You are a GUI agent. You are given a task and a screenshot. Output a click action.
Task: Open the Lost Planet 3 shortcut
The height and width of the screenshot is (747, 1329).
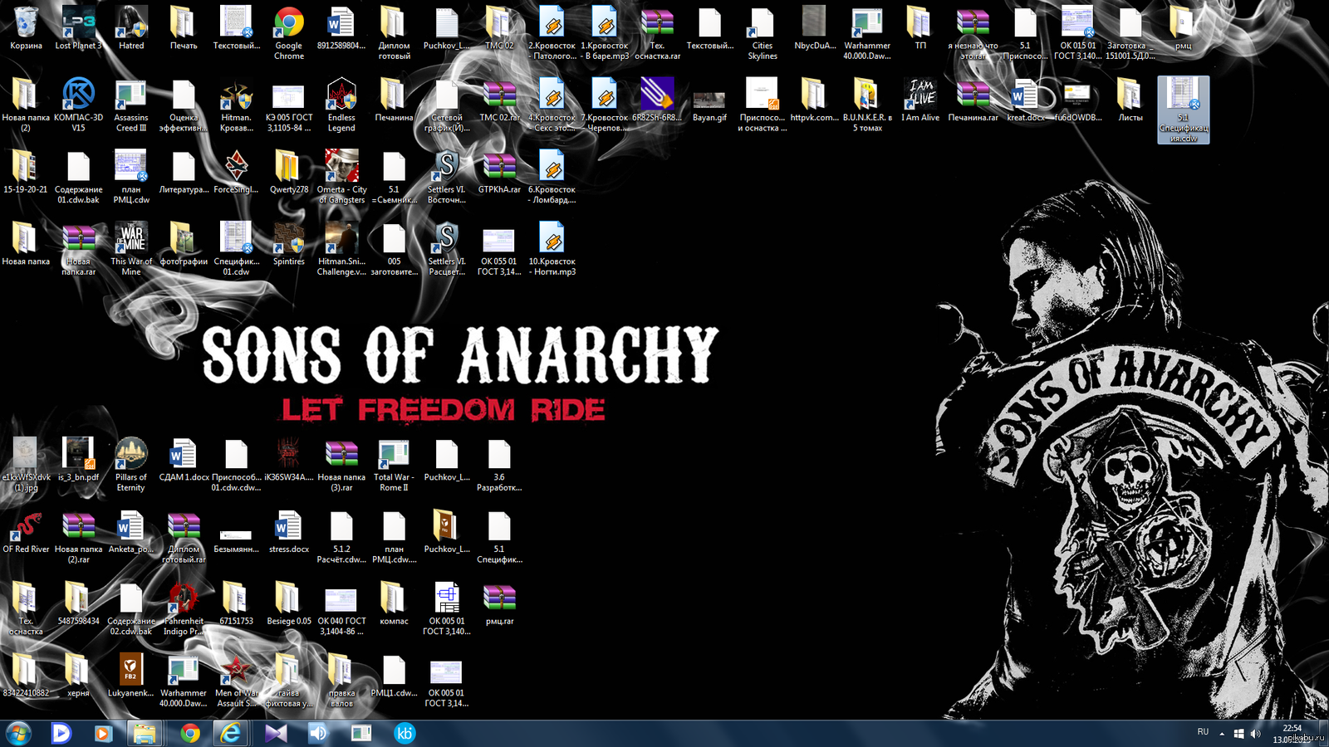coord(78,24)
